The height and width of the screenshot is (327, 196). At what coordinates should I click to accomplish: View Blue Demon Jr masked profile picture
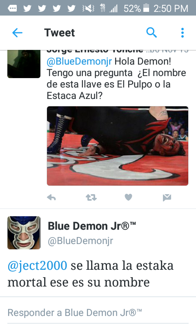(24, 233)
